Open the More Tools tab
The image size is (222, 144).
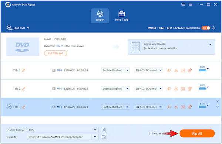coord(122,16)
